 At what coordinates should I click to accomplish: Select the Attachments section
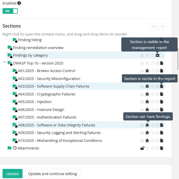(28, 148)
